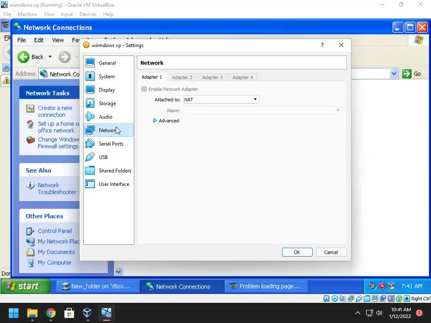Image resolution: width=431 pixels, height=323 pixels.
Task: Open the Name dropdown field
Action: pyautogui.click(x=263, y=111)
